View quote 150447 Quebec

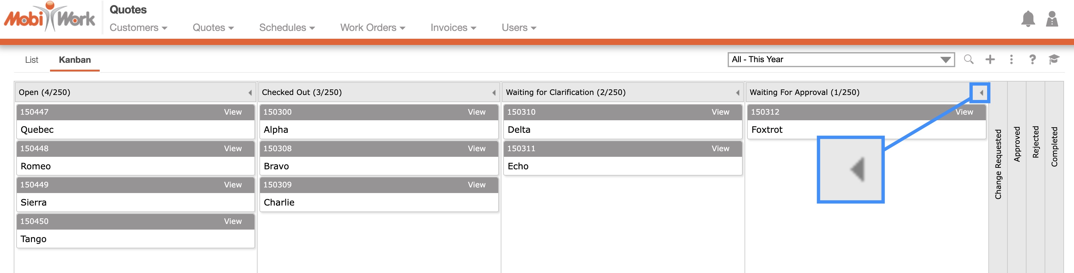[233, 112]
